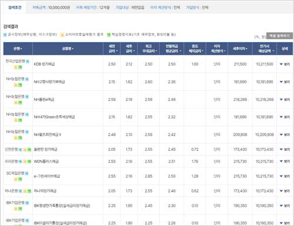This screenshot has height=226, width=294.
Task: Open orange 소비자보호 icon beside 우리은행
Action: click(25, 161)
